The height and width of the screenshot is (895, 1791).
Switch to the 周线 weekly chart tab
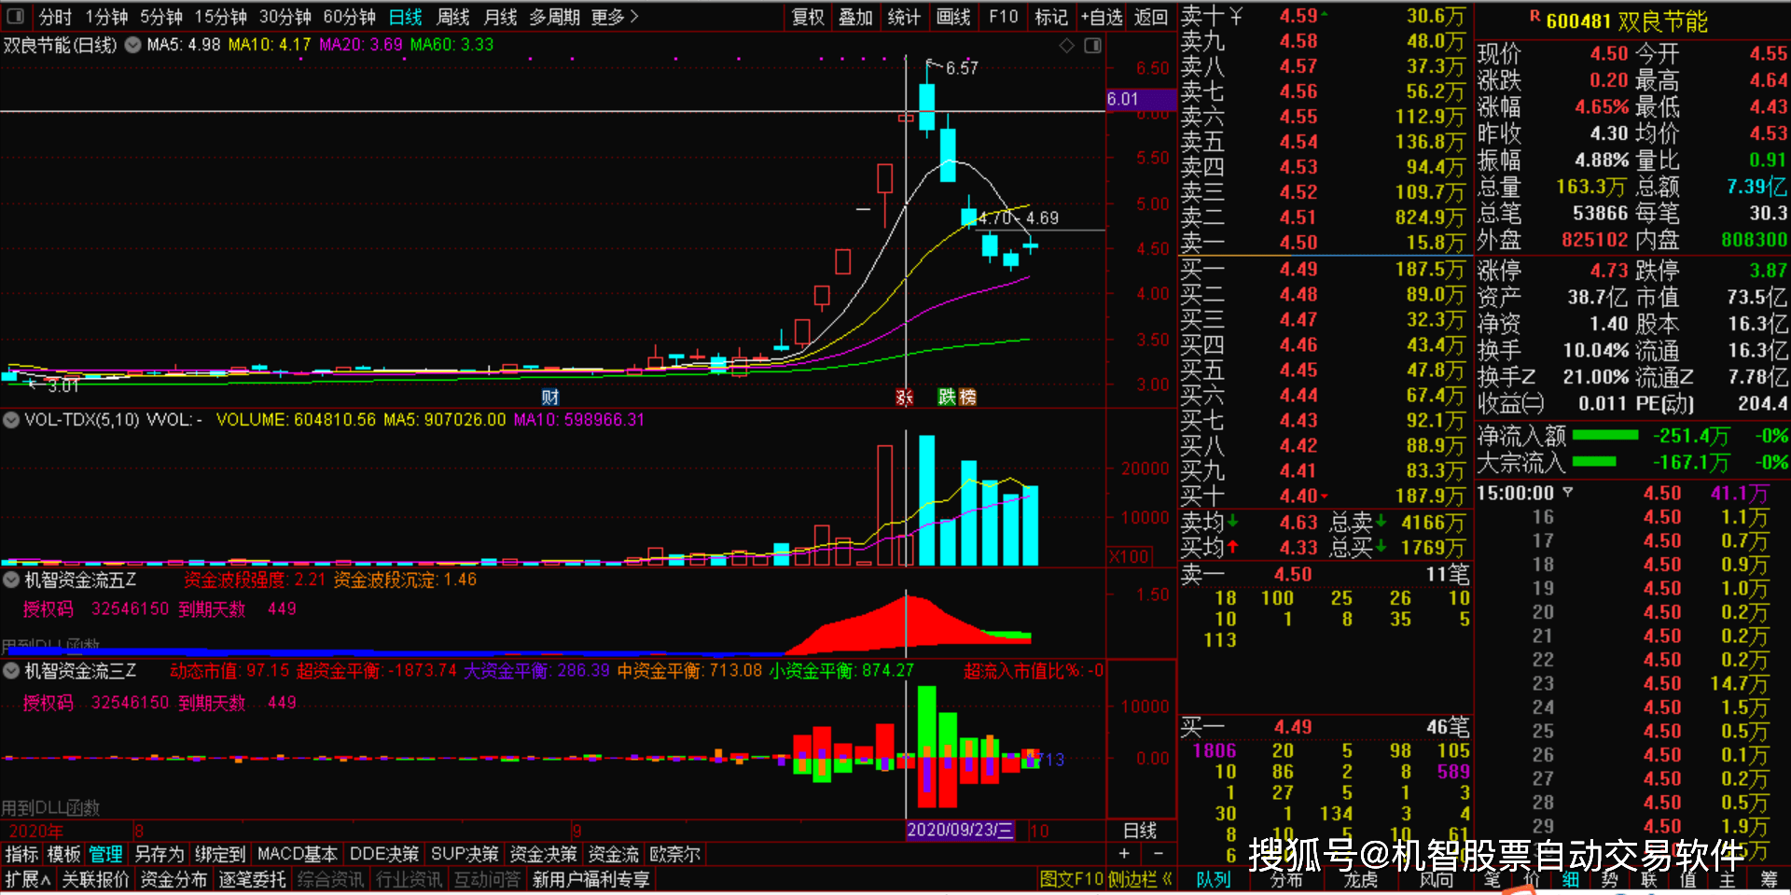click(x=453, y=17)
